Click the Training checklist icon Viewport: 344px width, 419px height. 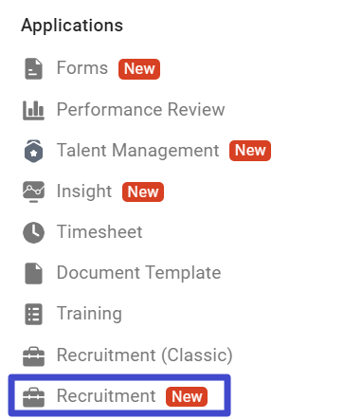click(x=33, y=314)
